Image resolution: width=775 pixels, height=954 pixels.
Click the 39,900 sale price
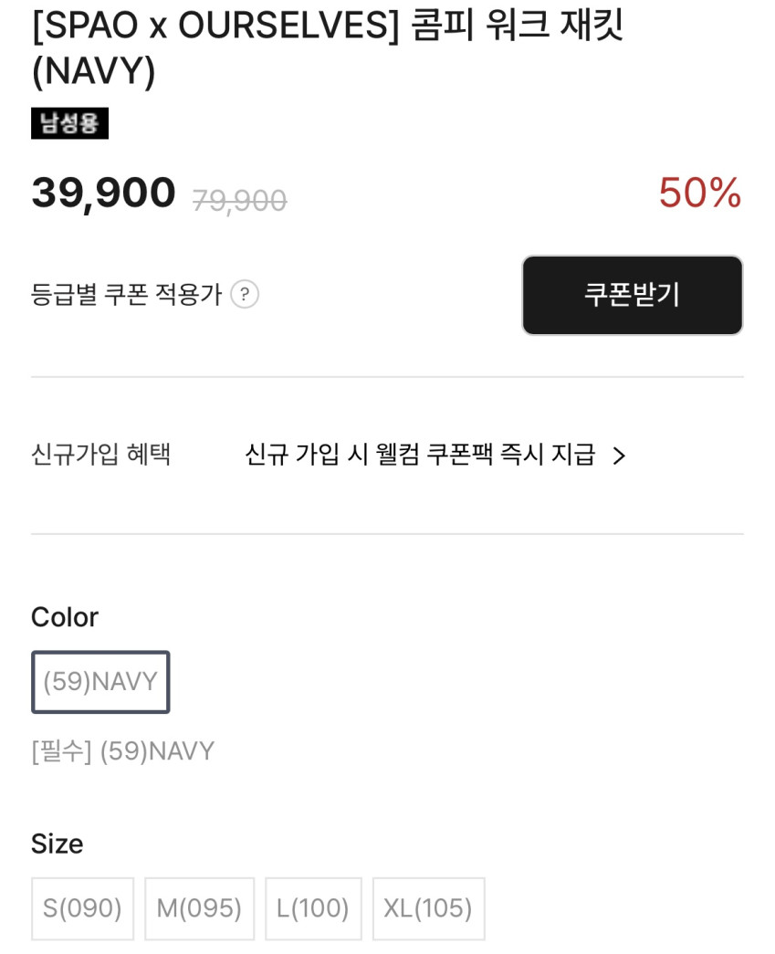click(103, 194)
